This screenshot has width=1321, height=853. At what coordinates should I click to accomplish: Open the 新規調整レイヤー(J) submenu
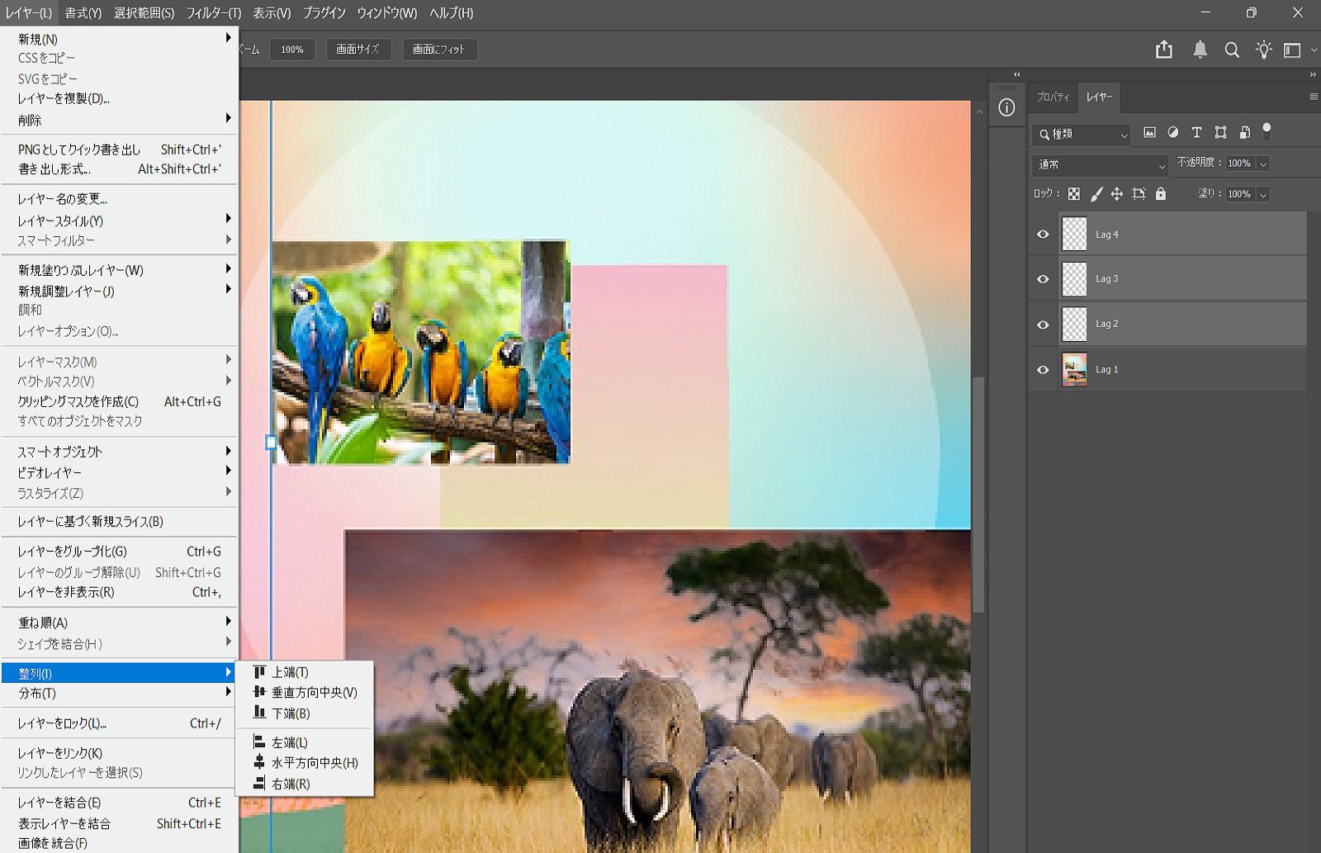tap(120, 291)
